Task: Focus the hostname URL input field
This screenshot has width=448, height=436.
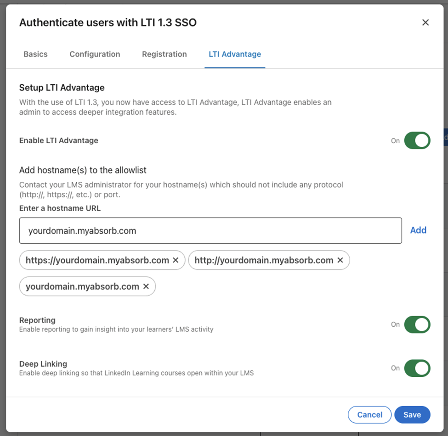Action: coord(210,230)
